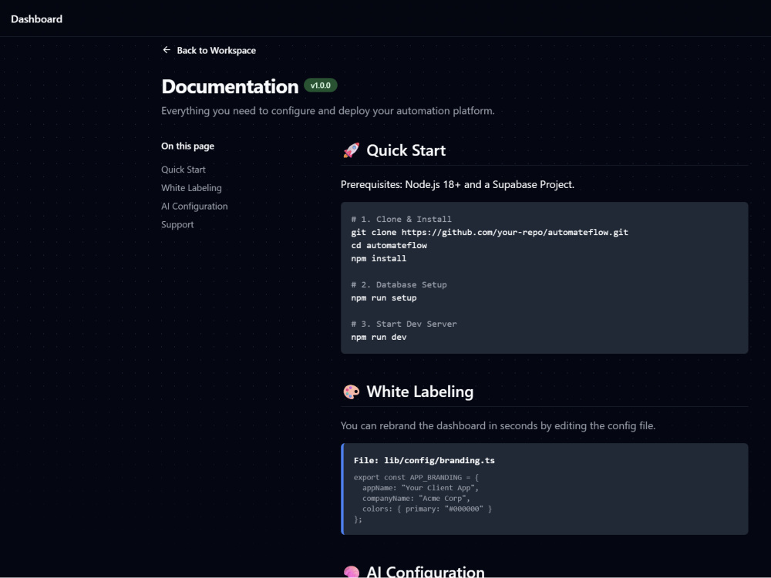This screenshot has height=578, width=771.
Task: Click the 'npm run dev' command line
Action: [x=379, y=338]
